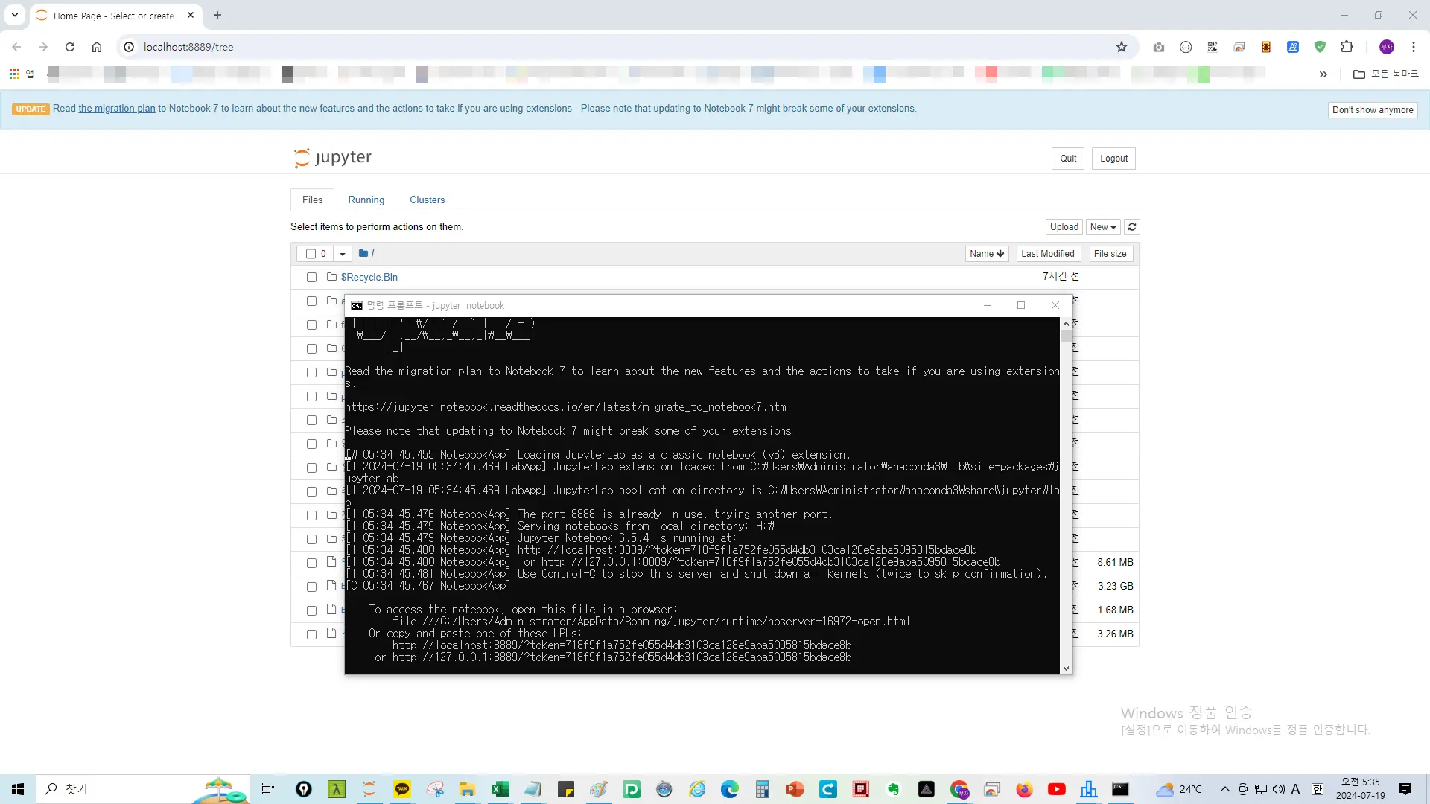Click the New dropdown button
This screenshot has width=1430, height=804.
point(1103,227)
